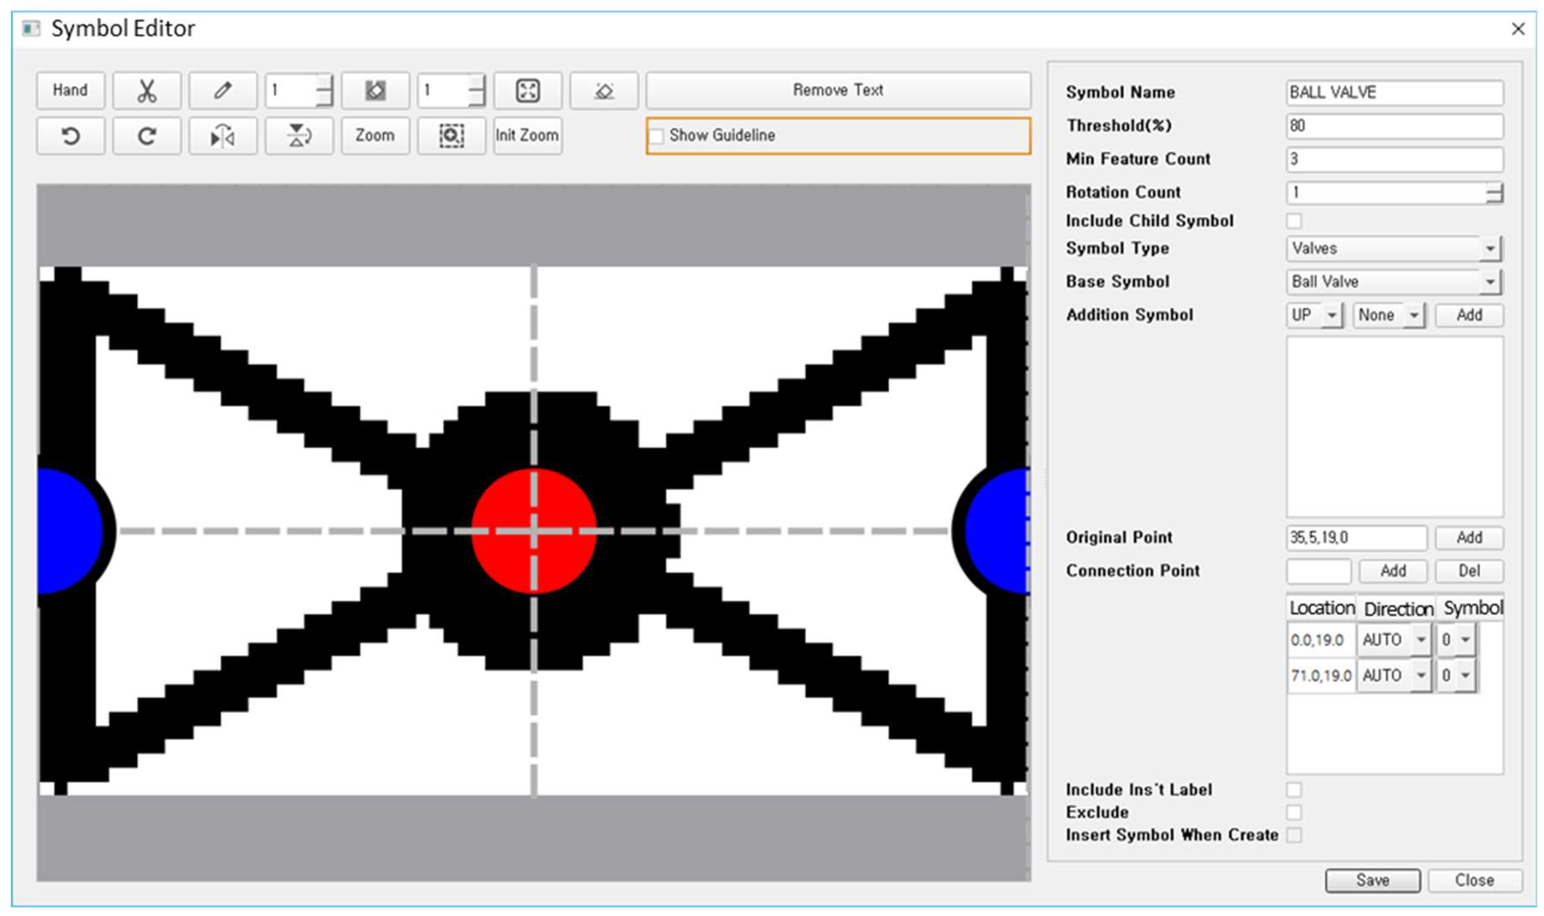Select the scissors crop tool

click(x=146, y=91)
